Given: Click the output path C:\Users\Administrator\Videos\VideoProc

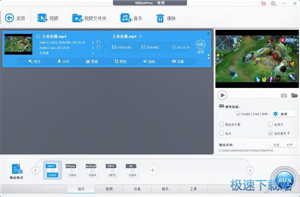Looking at the screenshot, I should coord(246,150).
